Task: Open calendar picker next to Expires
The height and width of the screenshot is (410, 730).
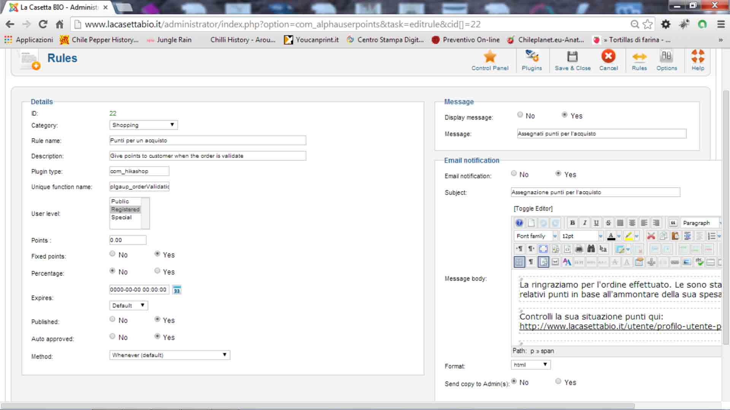Action: pyautogui.click(x=177, y=290)
